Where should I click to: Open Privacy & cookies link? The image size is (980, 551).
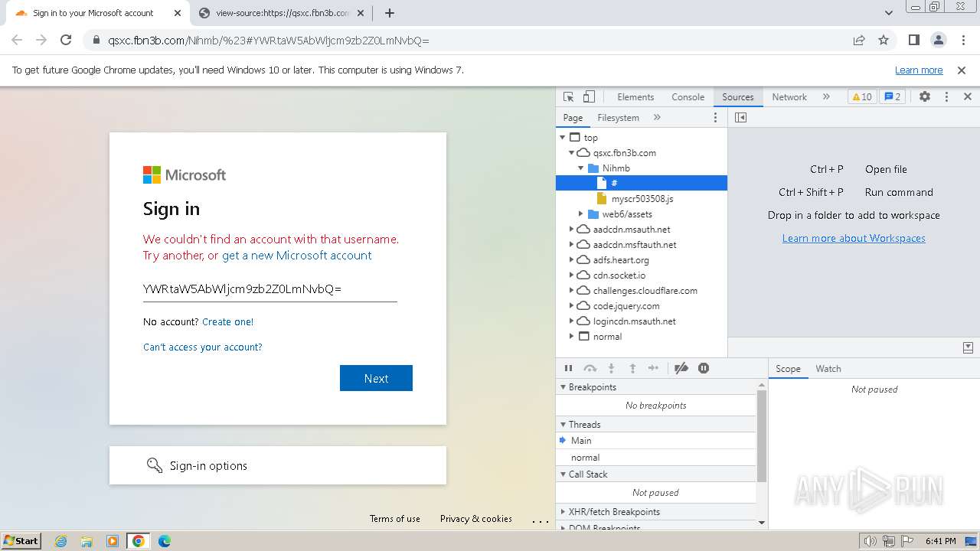(476, 519)
